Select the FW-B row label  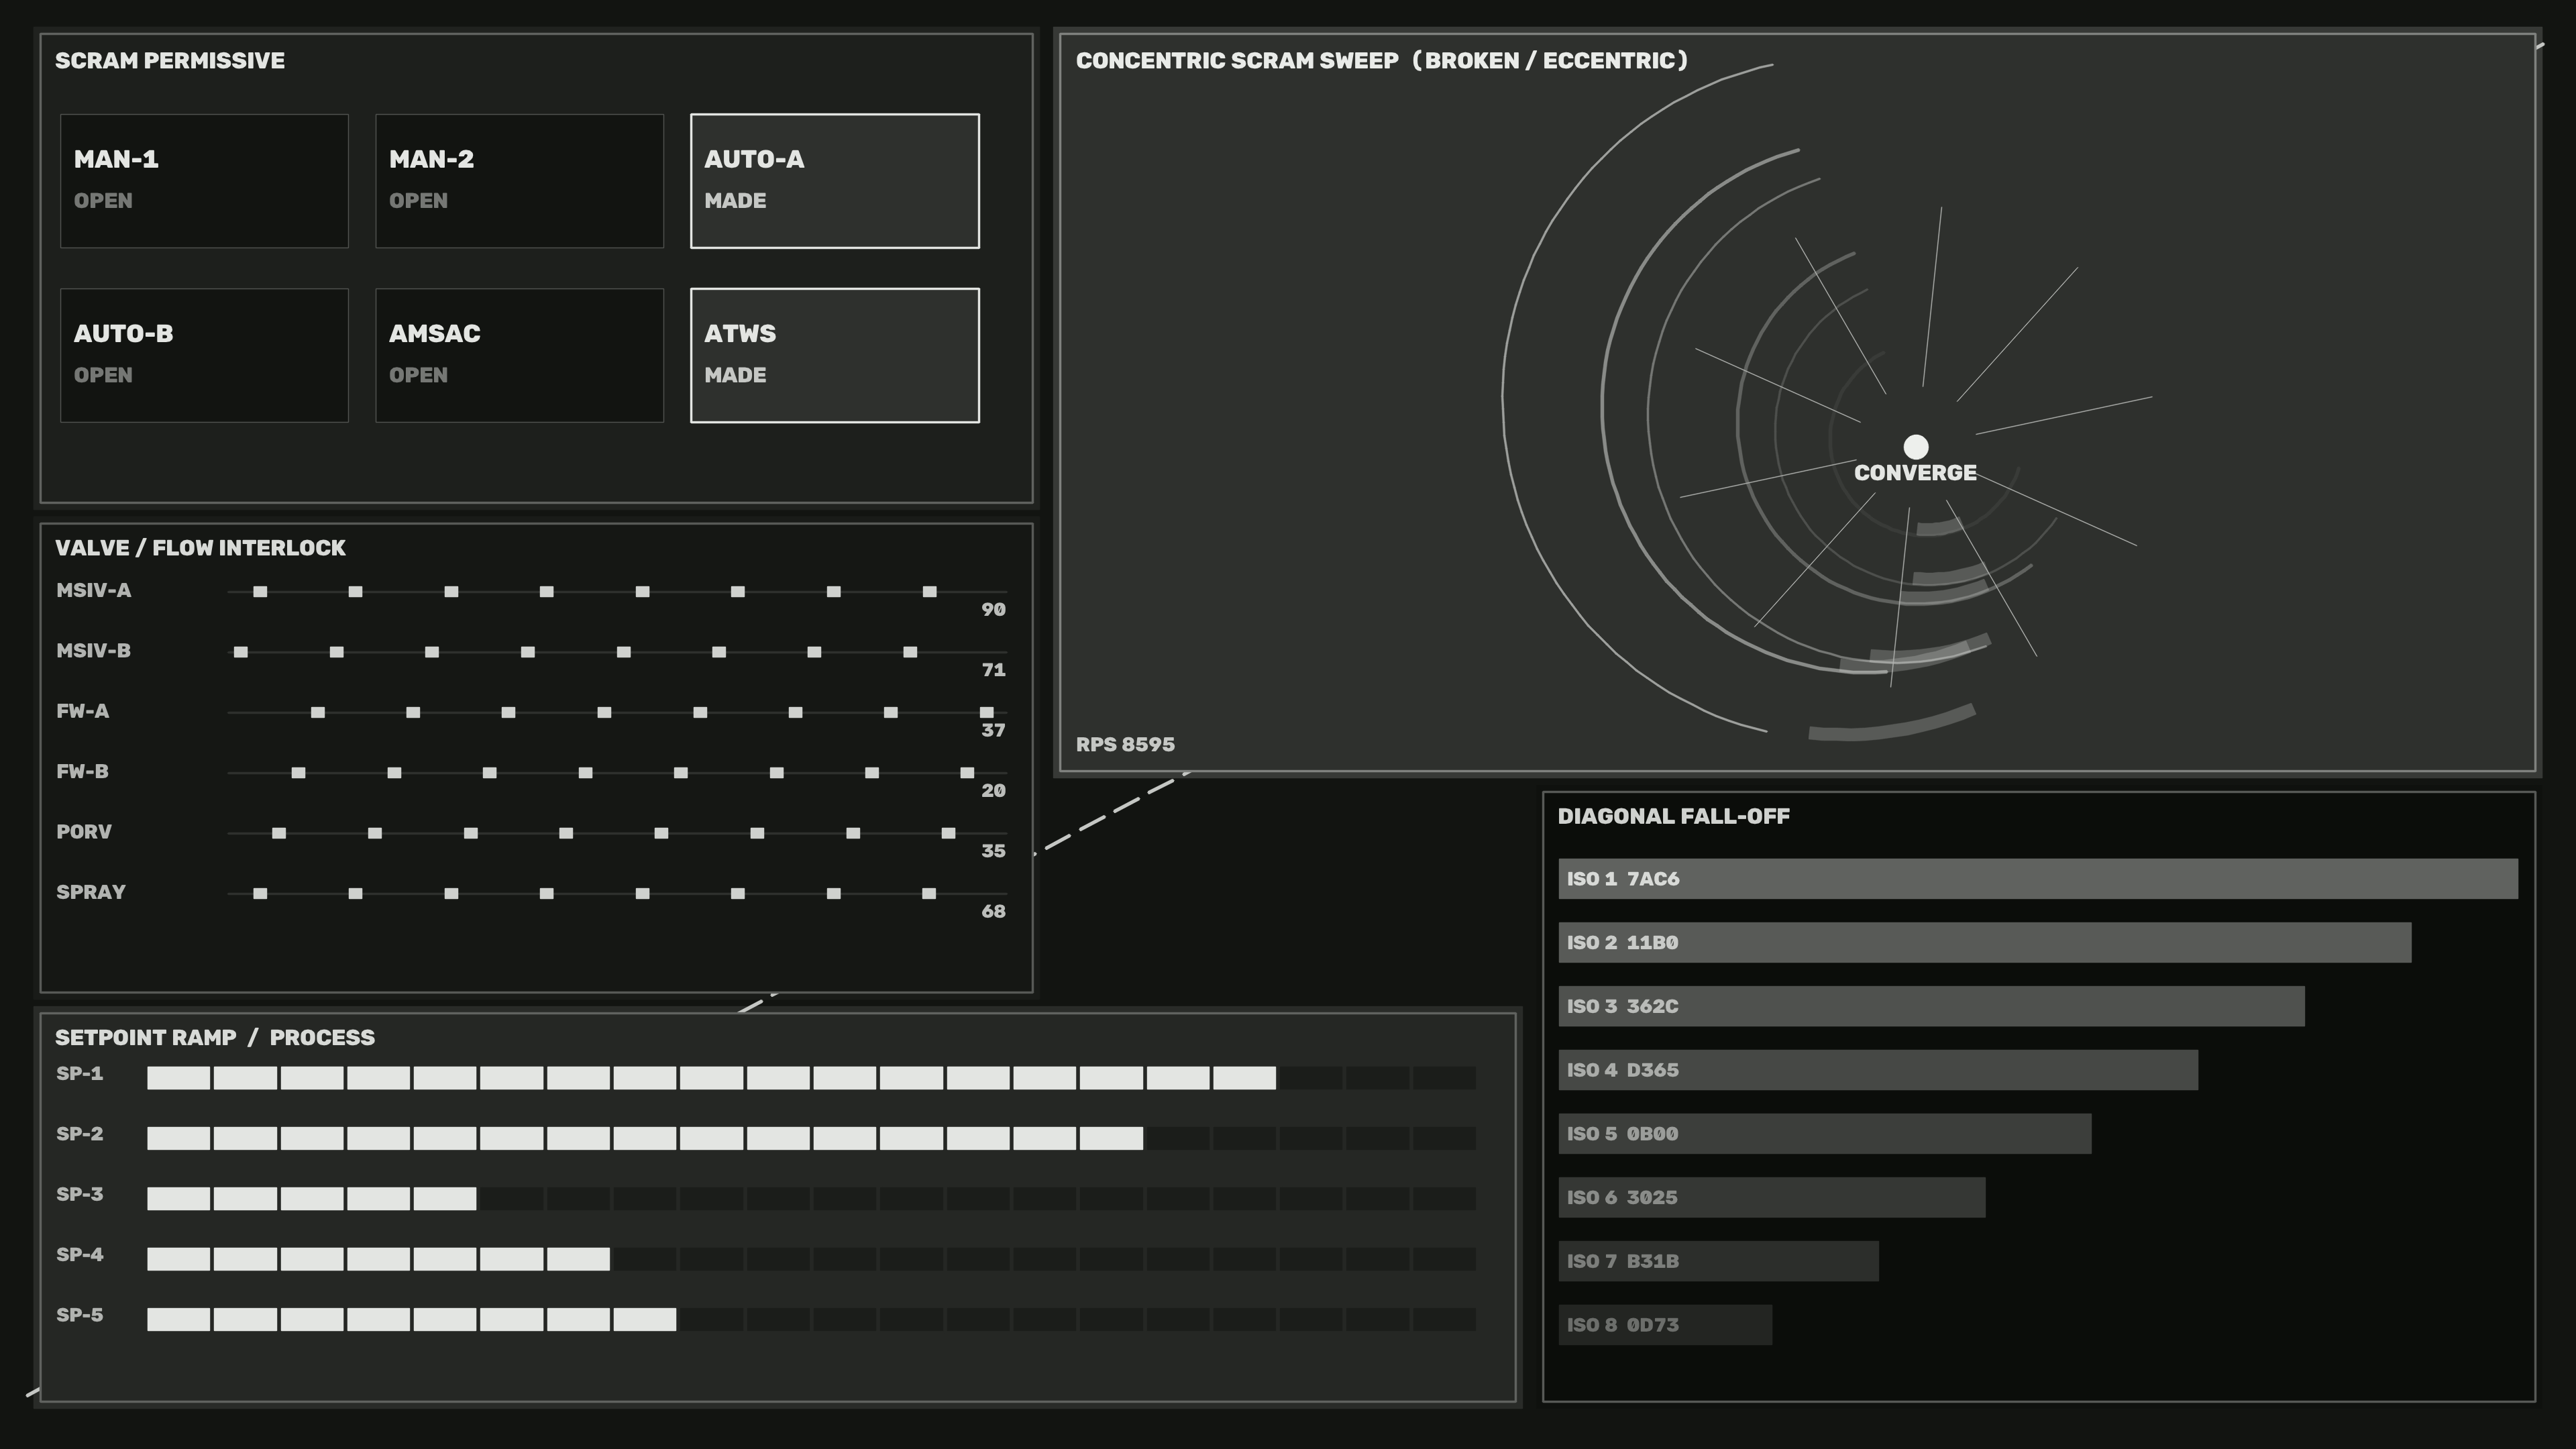(x=82, y=771)
